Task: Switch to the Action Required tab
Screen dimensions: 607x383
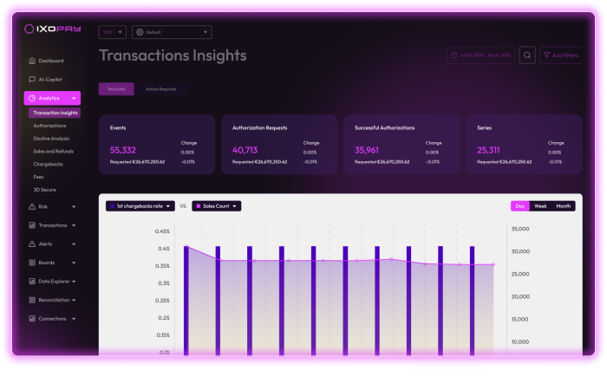Action: [x=160, y=89]
